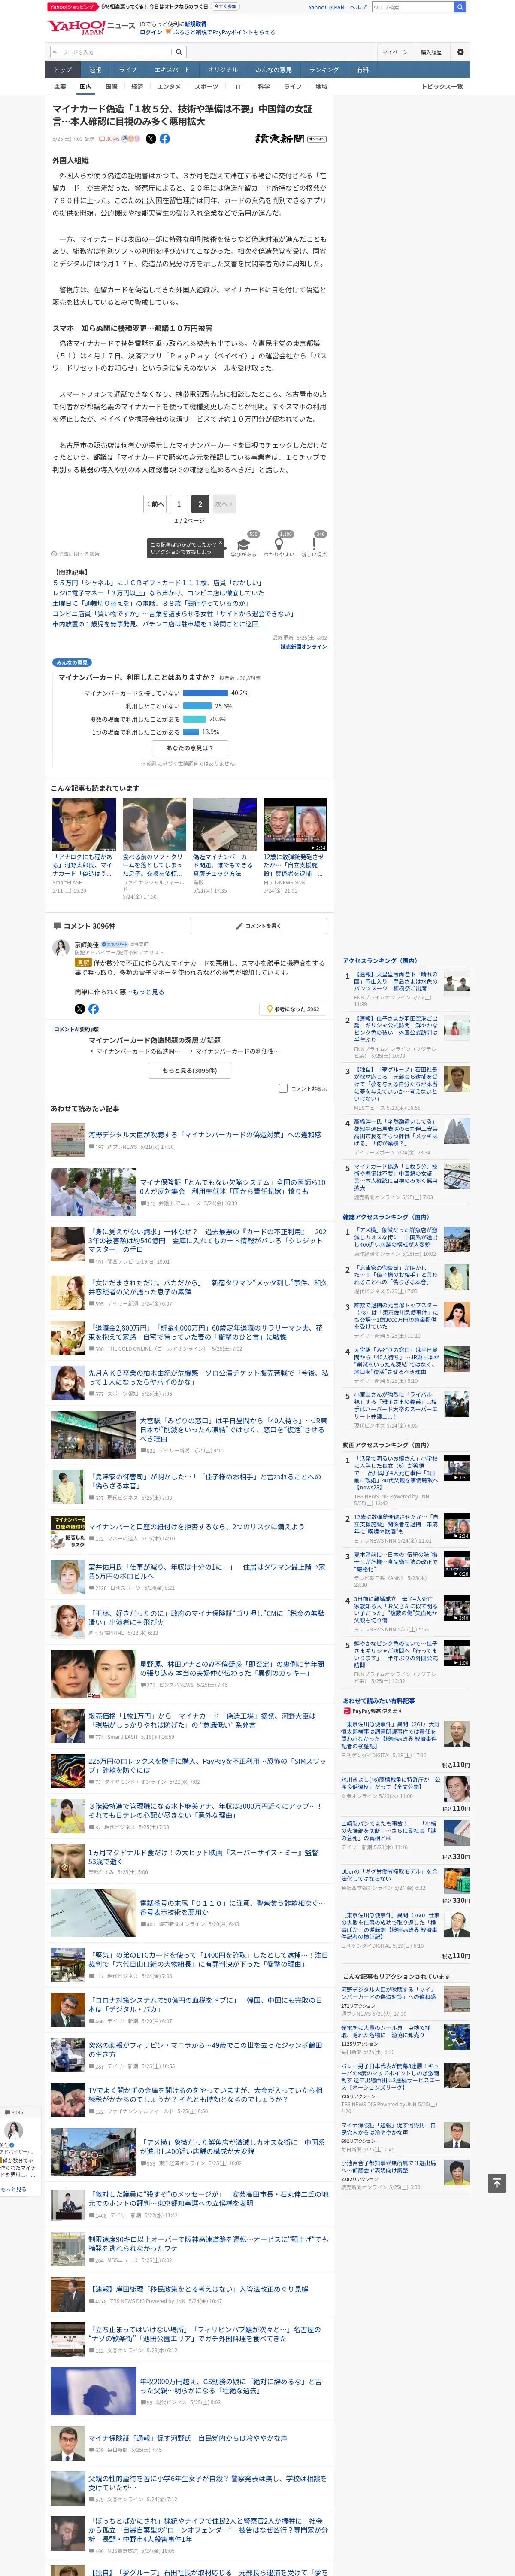The width and height of the screenshot is (515, 2576).
Task: Expand もっと見る in expert comment
Action: click(148, 992)
